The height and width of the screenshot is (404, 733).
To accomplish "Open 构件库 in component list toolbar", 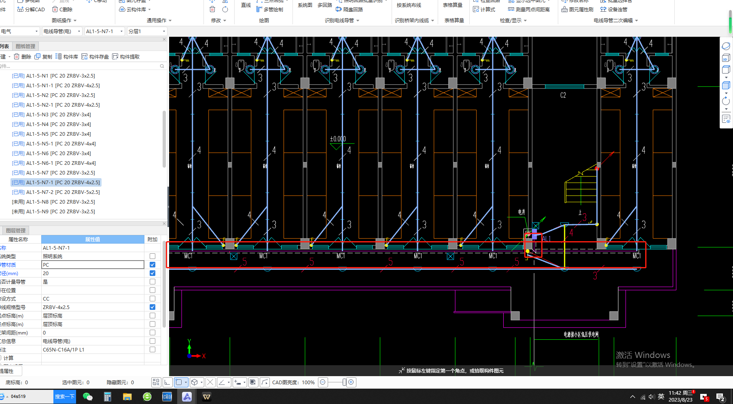I will pyautogui.click(x=67, y=57).
